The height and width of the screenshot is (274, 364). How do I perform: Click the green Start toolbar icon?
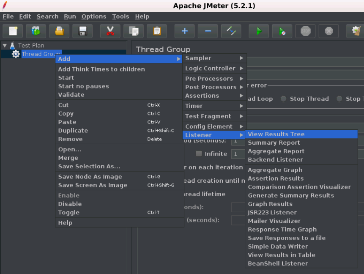tap(259, 31)
